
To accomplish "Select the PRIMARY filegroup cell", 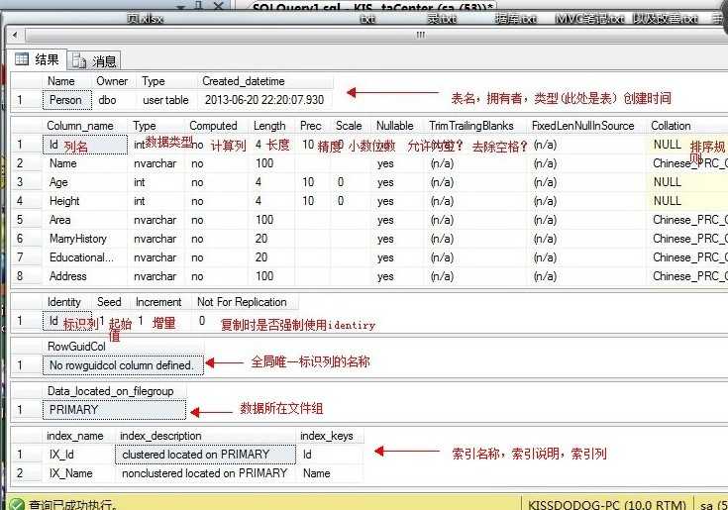I will pyautogui.click(x=114, y=410).
